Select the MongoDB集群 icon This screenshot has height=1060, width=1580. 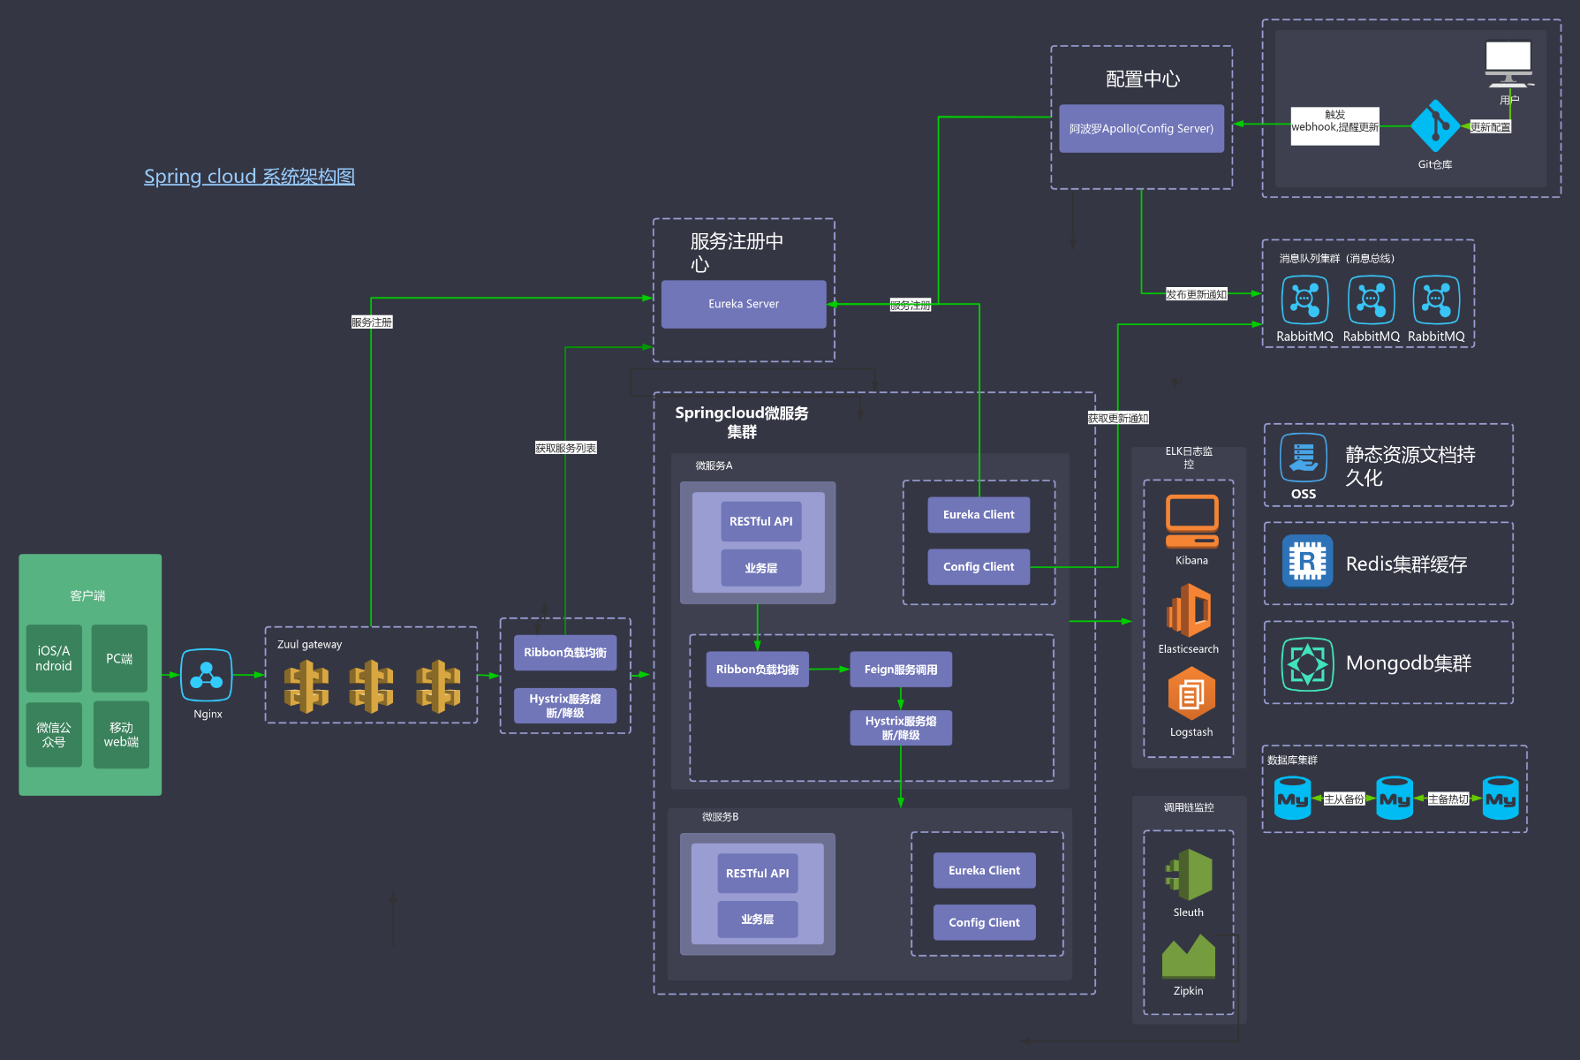1309,662
